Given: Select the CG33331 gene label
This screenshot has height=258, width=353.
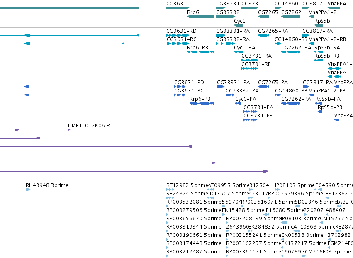Looking at the screenshot, I should click(228, 4).
